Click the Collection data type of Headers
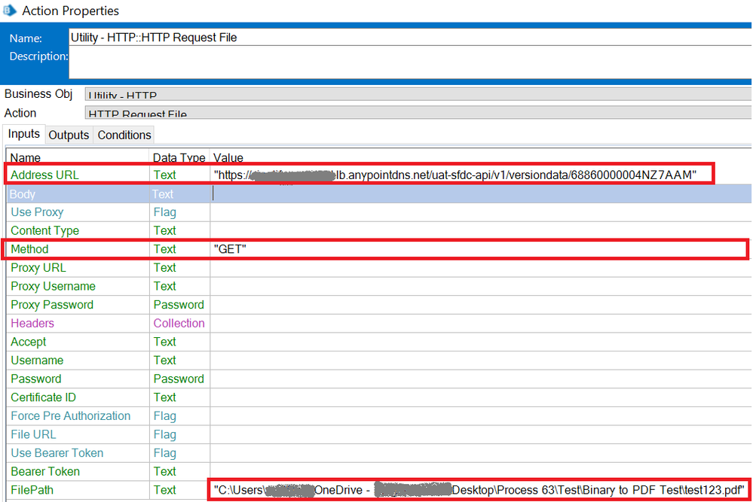 tap(179, 324)
